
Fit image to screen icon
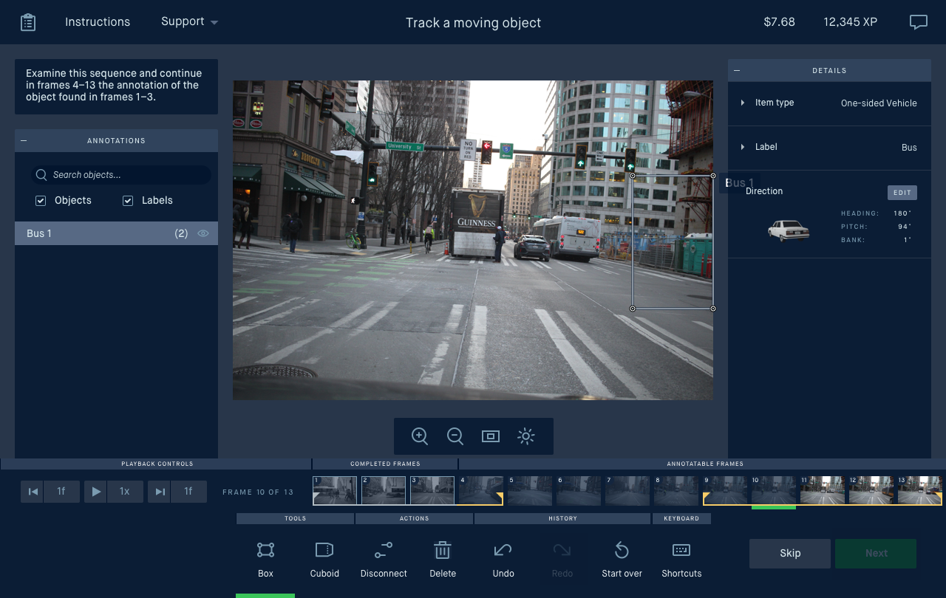click(491, 436)
